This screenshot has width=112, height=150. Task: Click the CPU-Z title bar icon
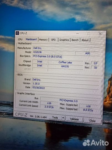(17, 33)
